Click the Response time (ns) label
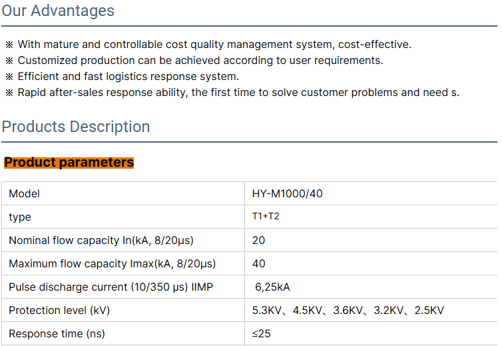The height and width of the screenshot is (346, 502). pos(57,333)
